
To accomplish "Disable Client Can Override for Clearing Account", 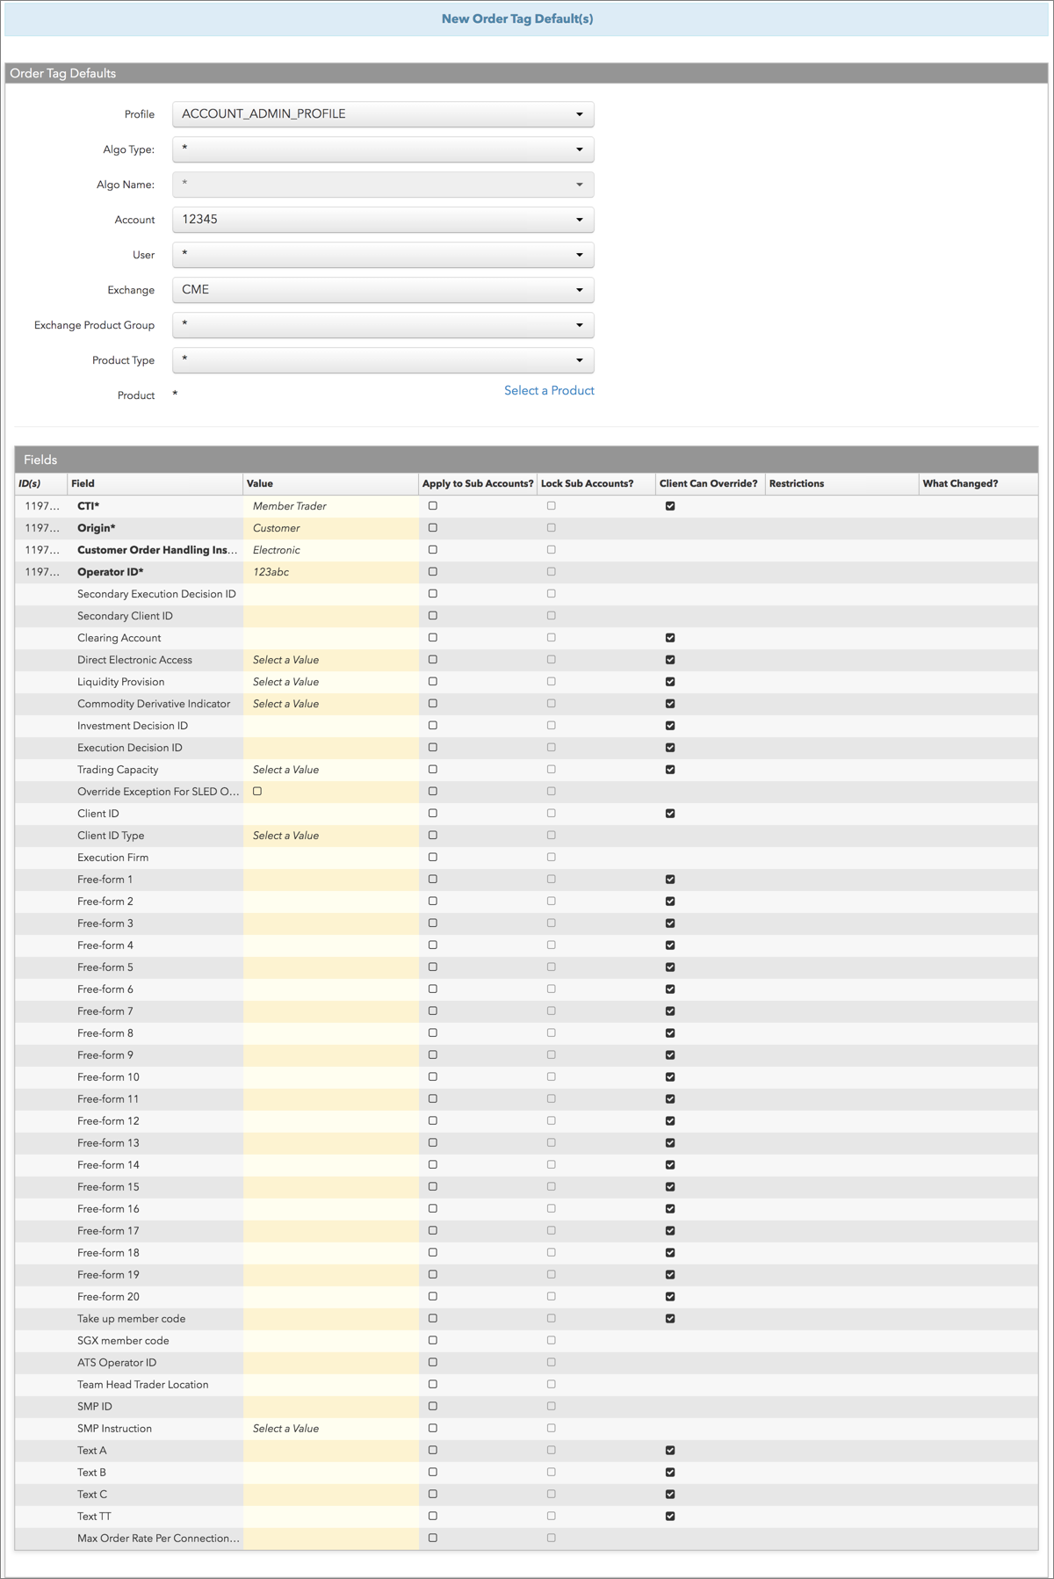I will [670, 638].
